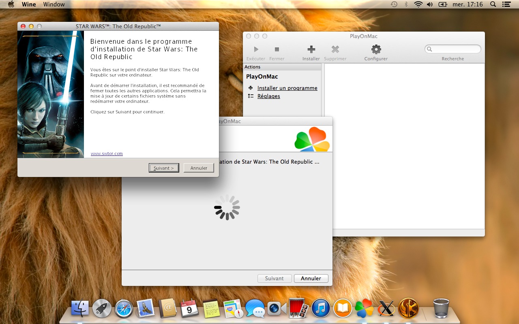This screenshot has height=324, width=519.
Task: Click the clock showing mer. 17:16
Action: click(468, 4)
